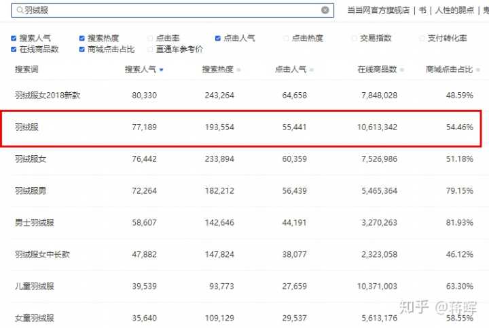Screen dimensions: 489x328
Task: Enable the 点击热度 checkbox
Action: point(286,38)
